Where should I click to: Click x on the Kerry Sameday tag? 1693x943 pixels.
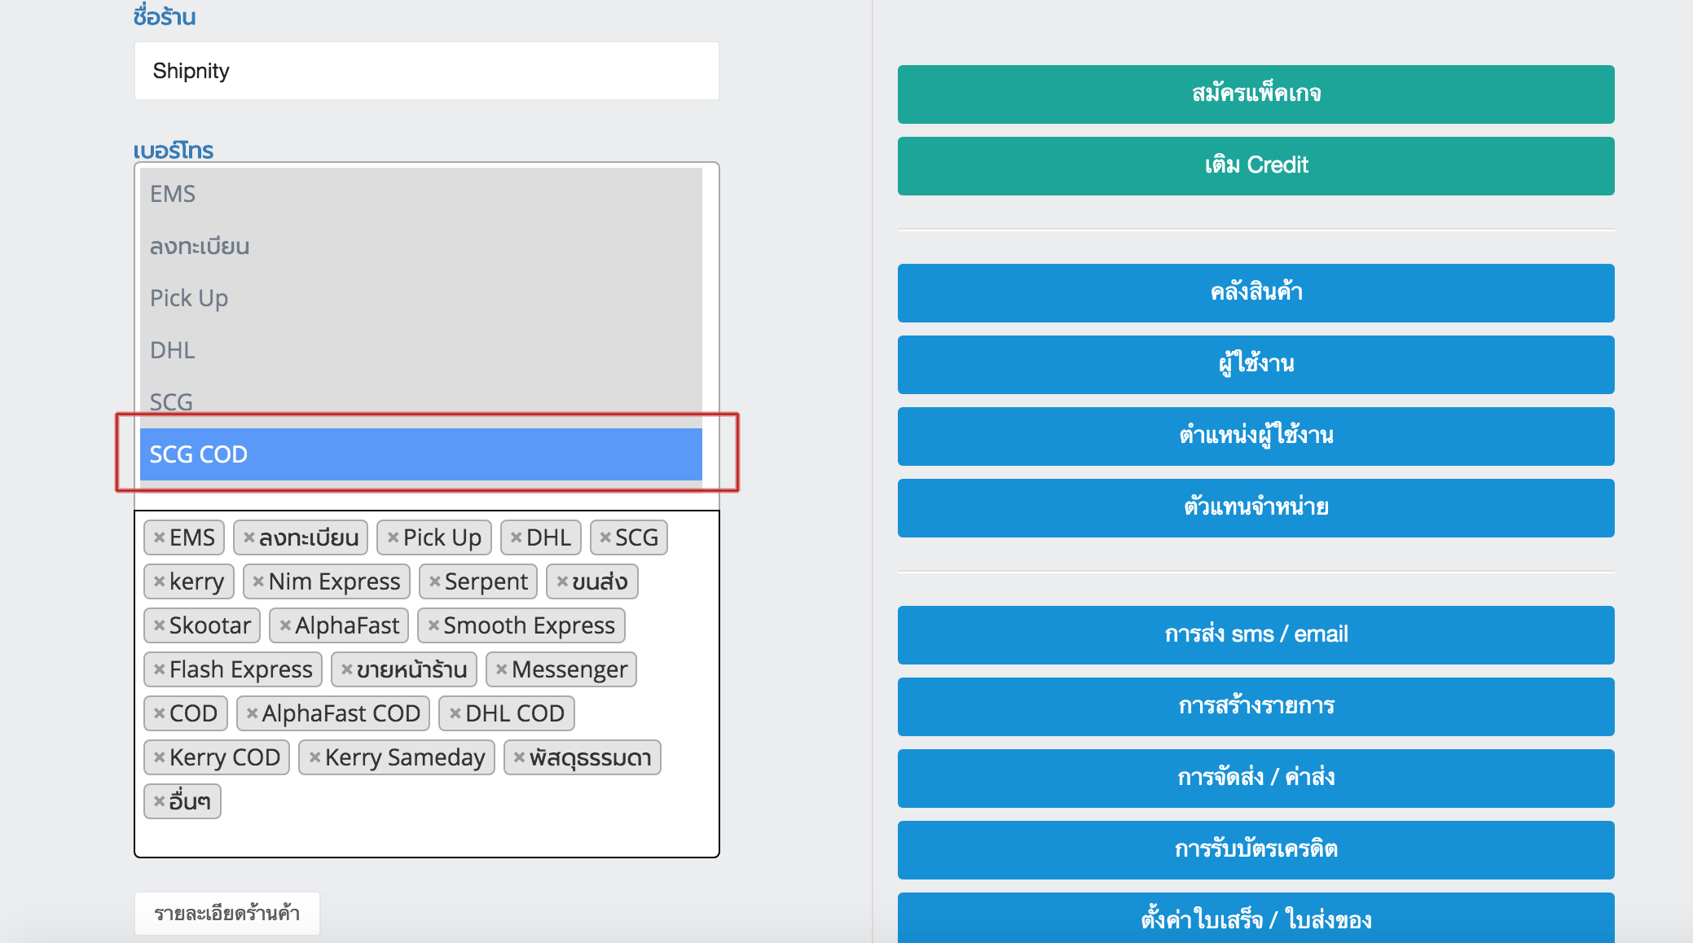click(x=314, y=758)
